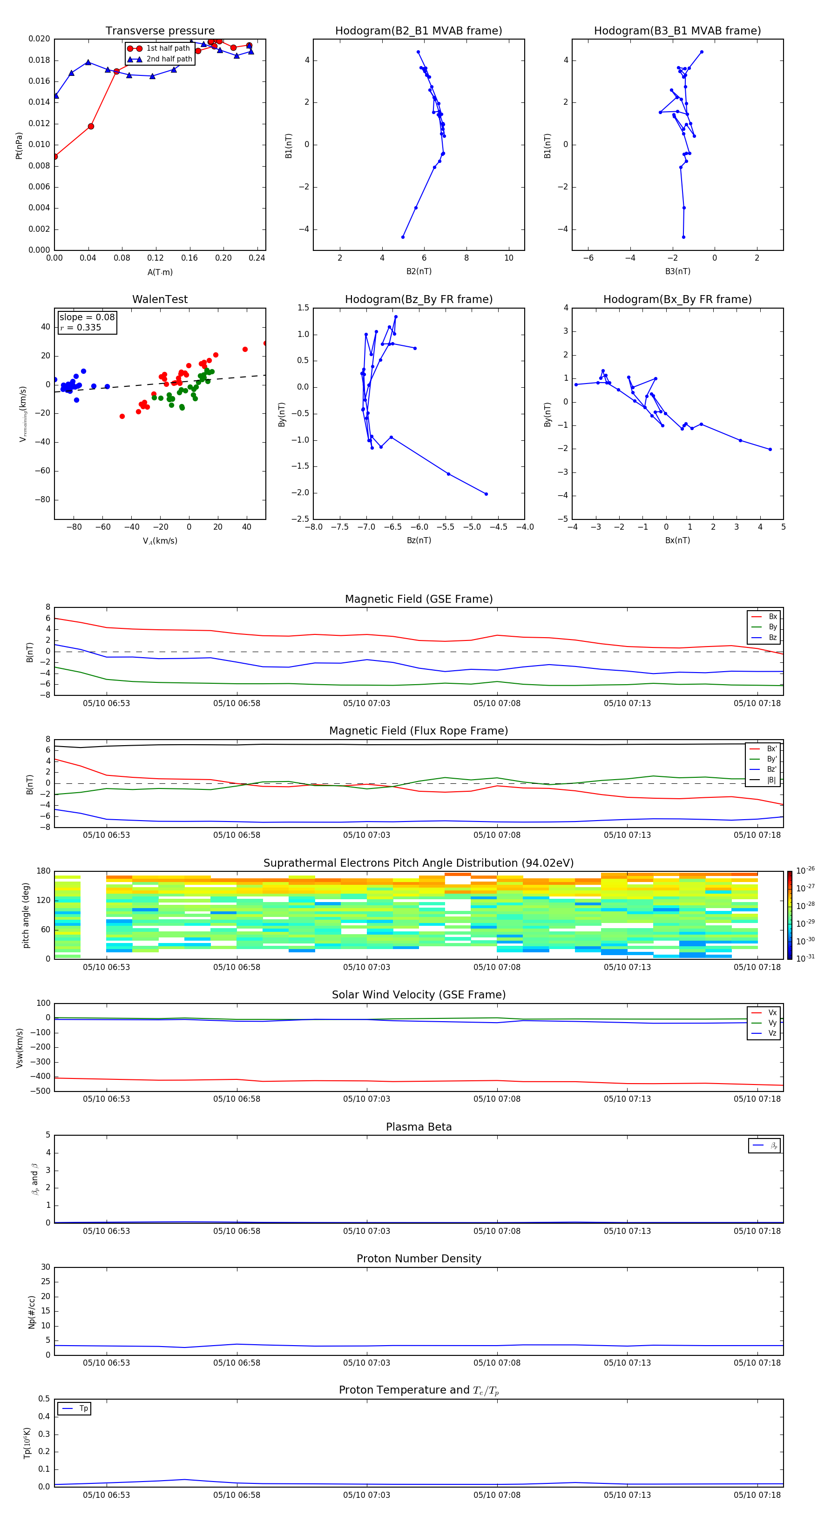This screenshot has height=1536, width=838.
Task: Click the 'r = 0.335' annotation text
Action: pos(81,327)
